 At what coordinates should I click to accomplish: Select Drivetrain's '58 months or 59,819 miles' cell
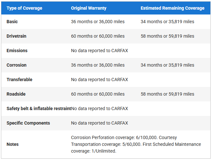click(167, 36)
